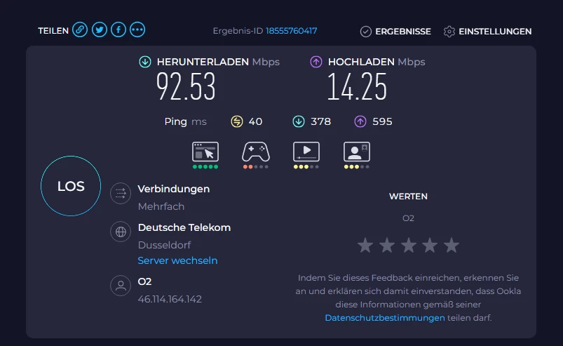Click the globe server icon
The height and width of the screenshot is (346, 563).
click(x=121, y=232)
